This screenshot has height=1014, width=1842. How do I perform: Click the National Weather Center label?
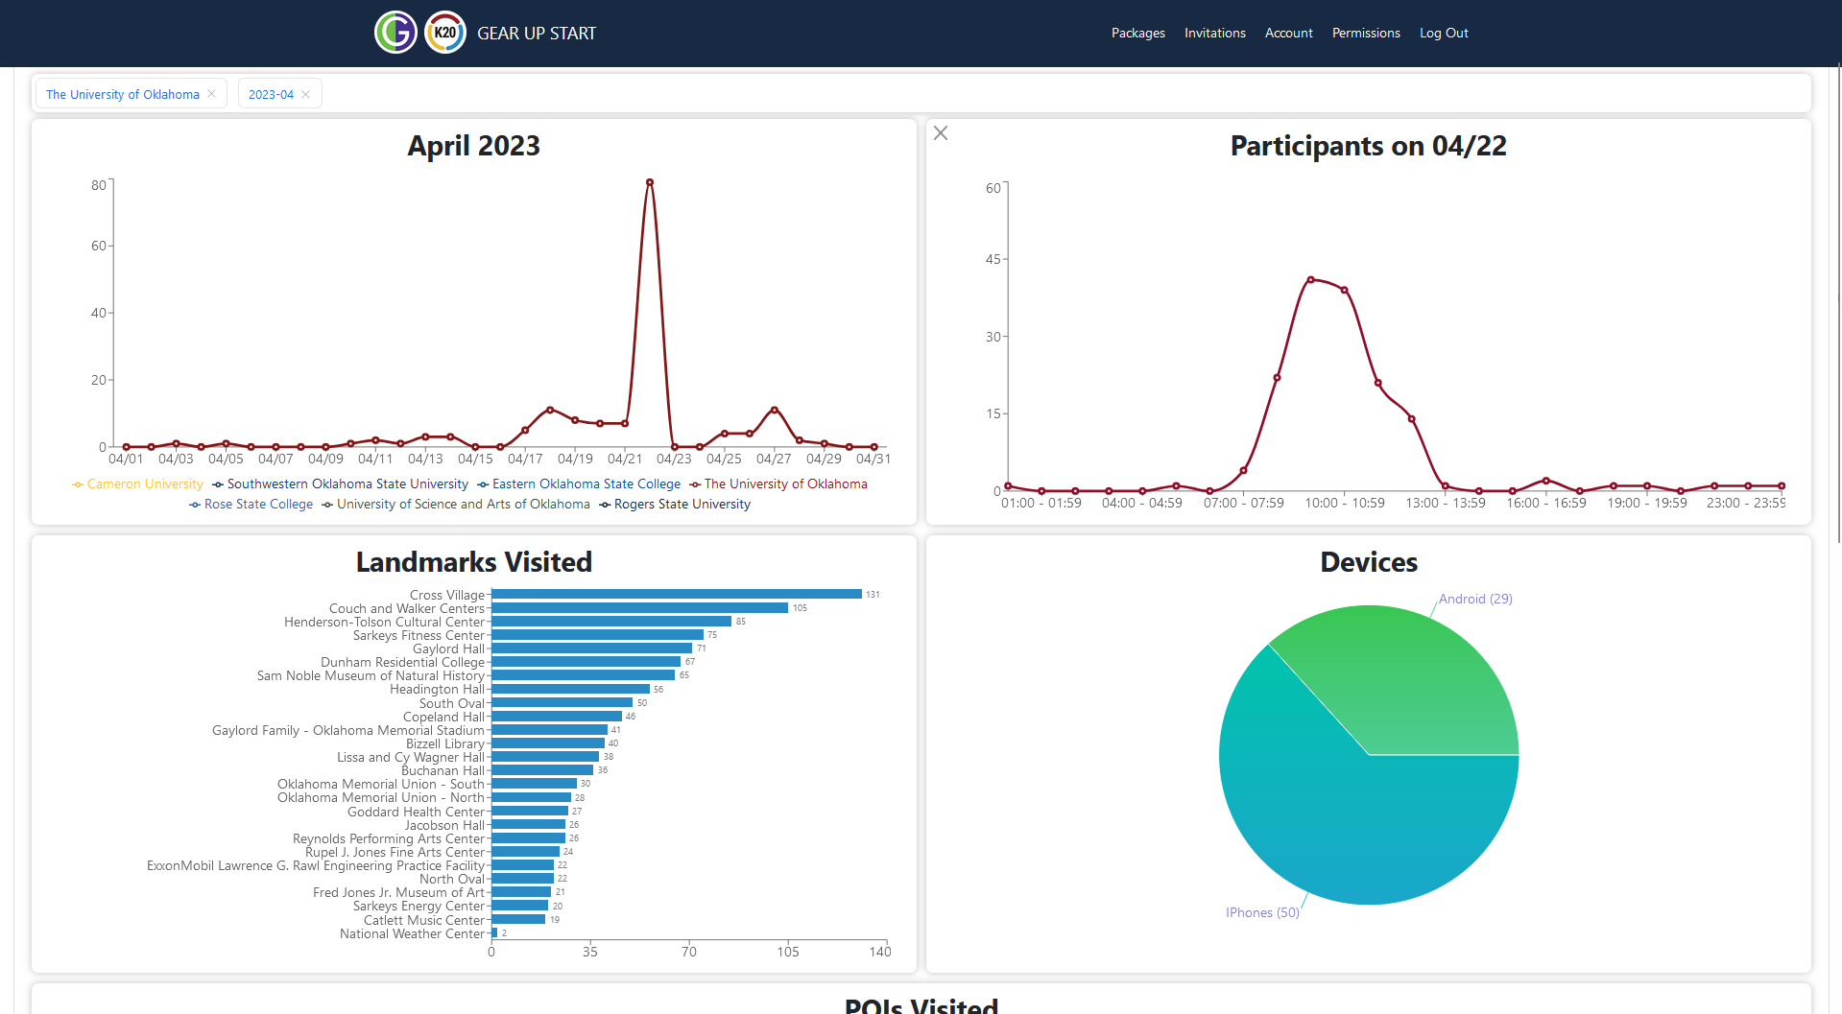point(412,933)
